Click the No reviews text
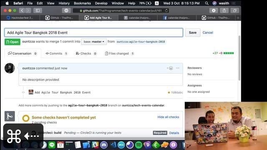267x150 pixels. pyautogui.click(x=195, y=74)
